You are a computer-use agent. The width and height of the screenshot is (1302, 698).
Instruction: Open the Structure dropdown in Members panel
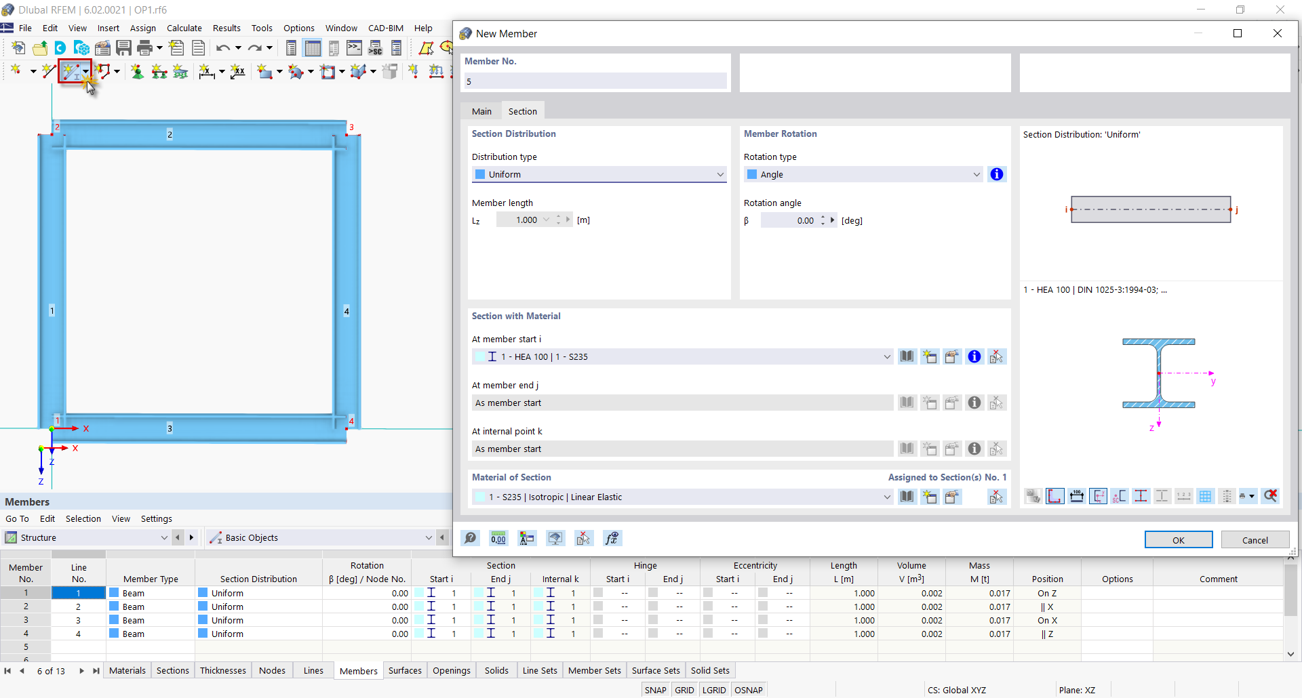click(86, 537)
